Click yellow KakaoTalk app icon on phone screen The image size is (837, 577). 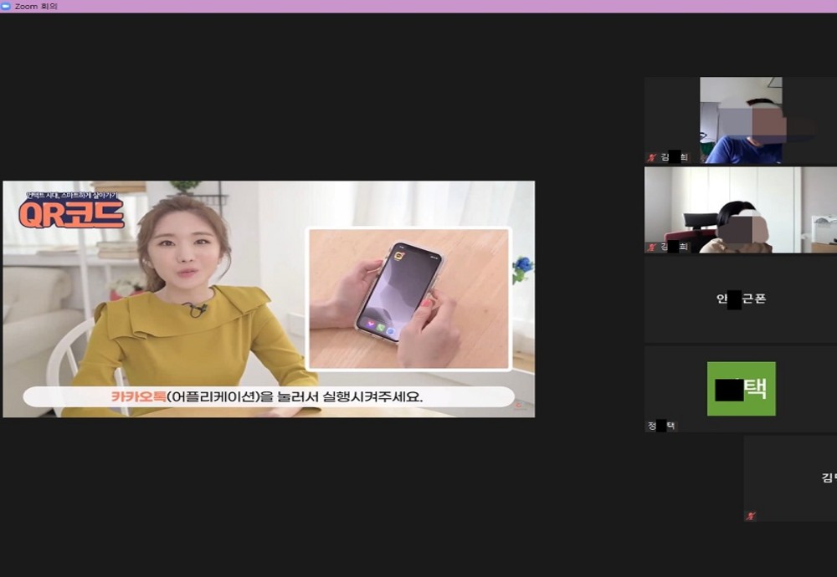point(399,257)
